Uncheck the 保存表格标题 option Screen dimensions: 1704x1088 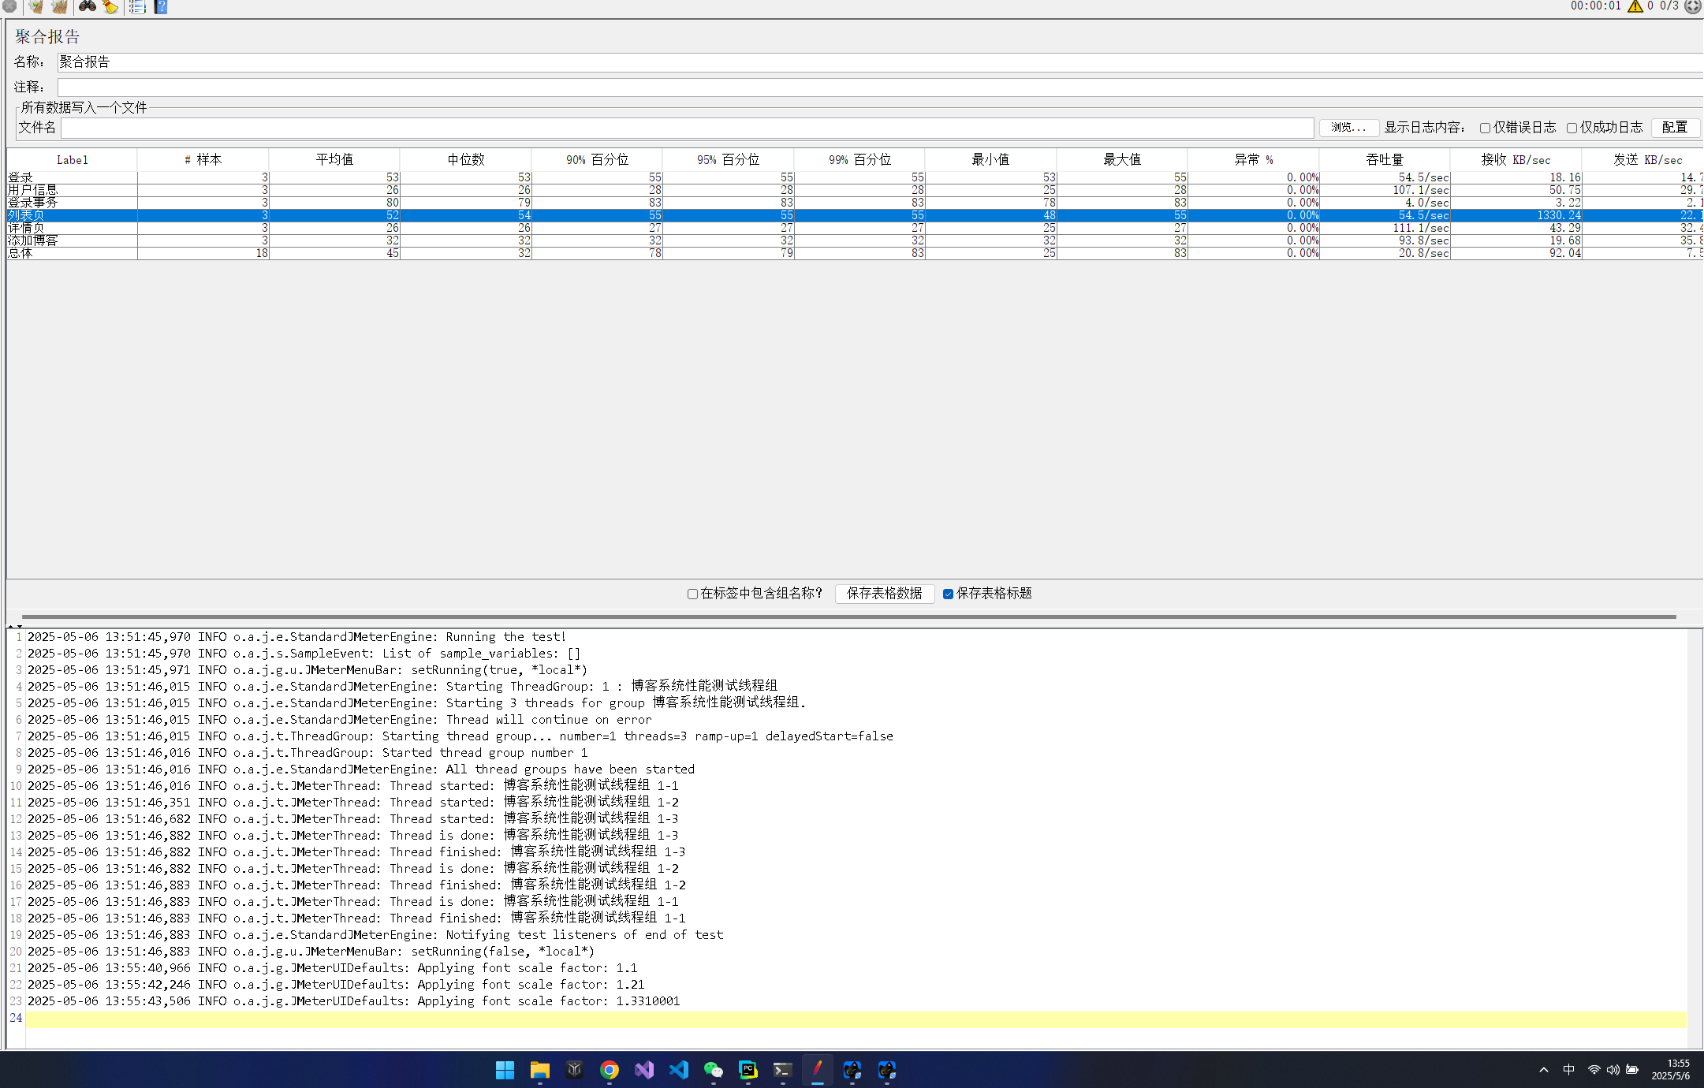[948, 594]
